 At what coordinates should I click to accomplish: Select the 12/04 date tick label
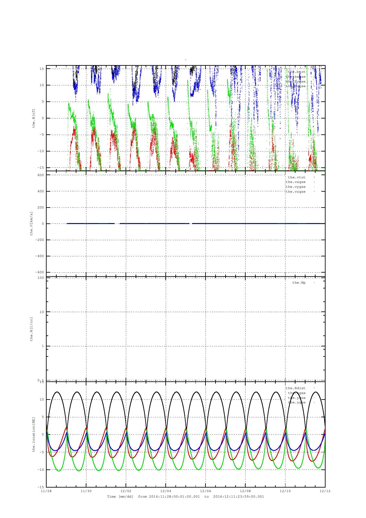(x=166, y=491)
